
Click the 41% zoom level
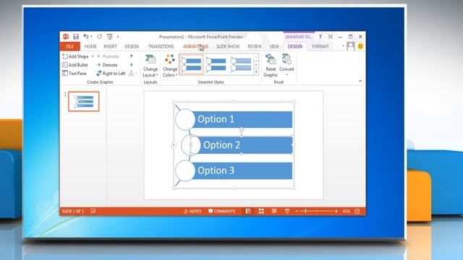(x=347, y=211)
